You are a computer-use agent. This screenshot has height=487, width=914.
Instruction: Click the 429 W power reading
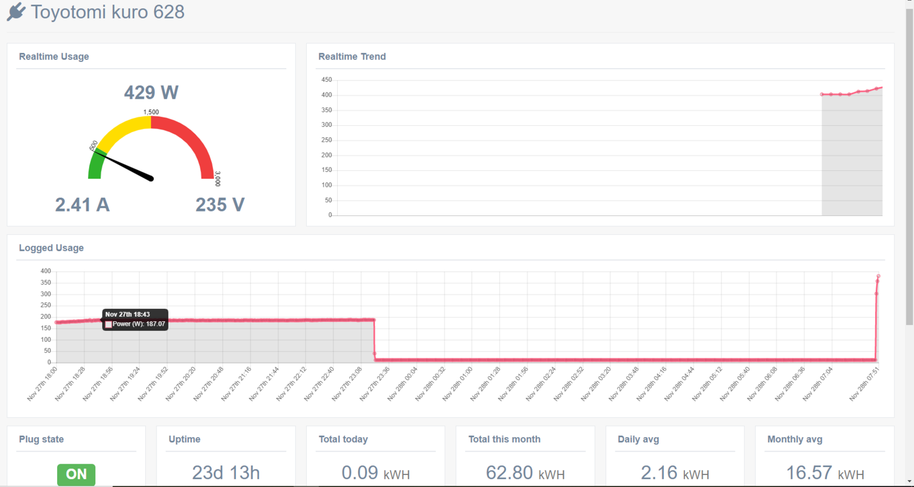(151, 93)
